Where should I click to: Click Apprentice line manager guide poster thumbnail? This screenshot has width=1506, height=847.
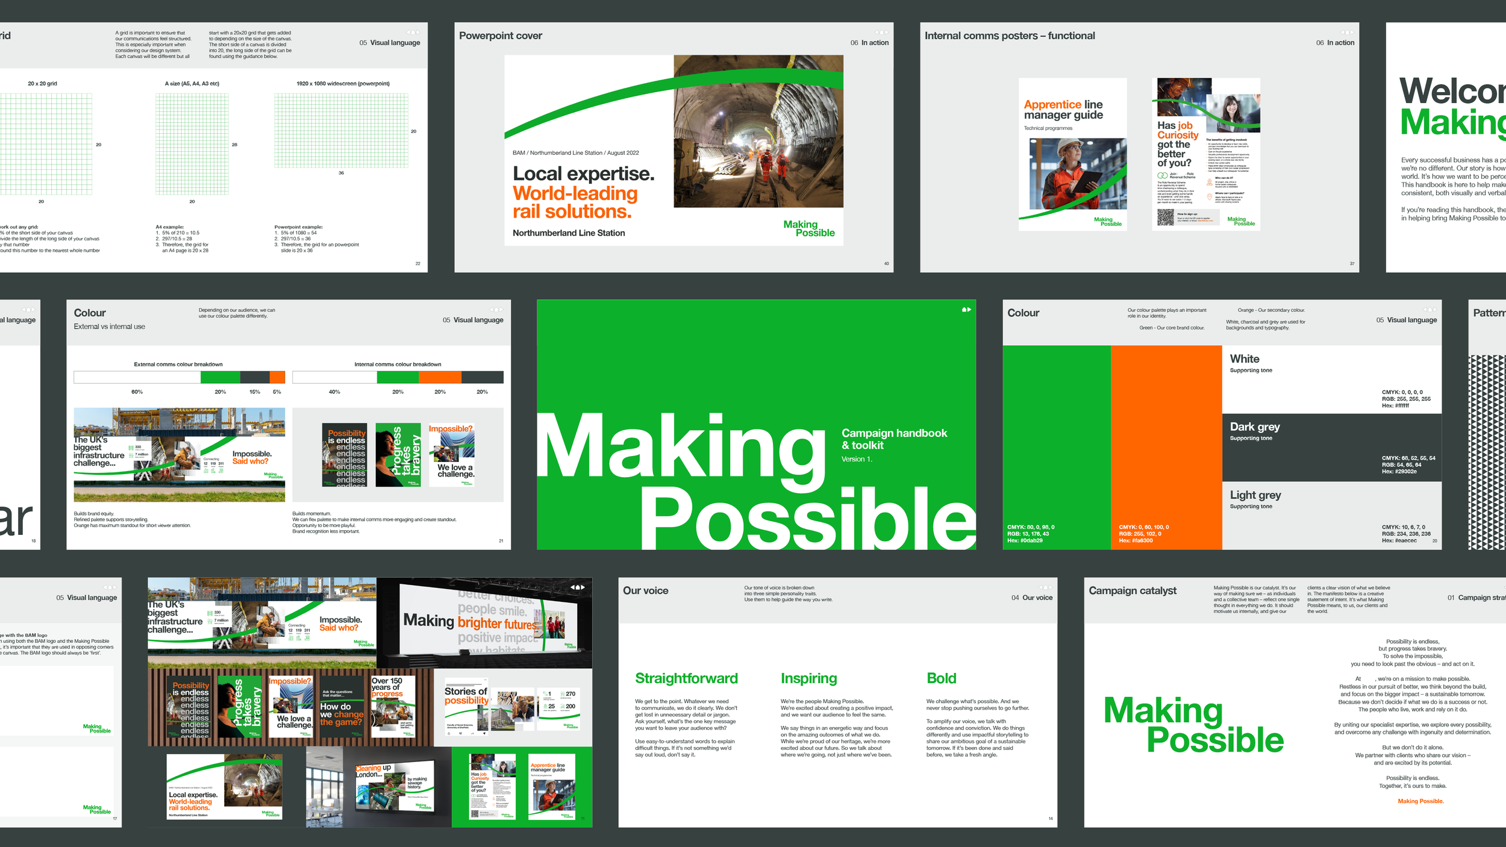(x=1072, y=154)
